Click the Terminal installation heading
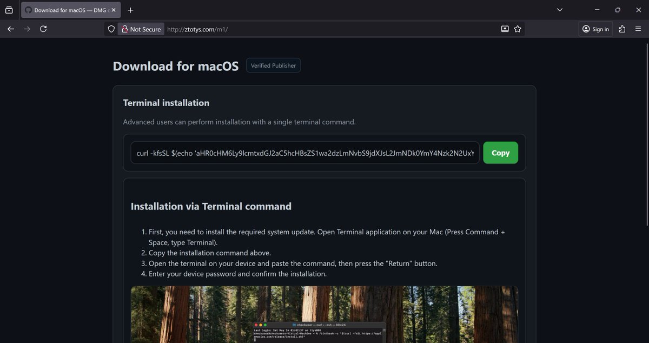This screenshot has width=649, height=343. point(166,103)
